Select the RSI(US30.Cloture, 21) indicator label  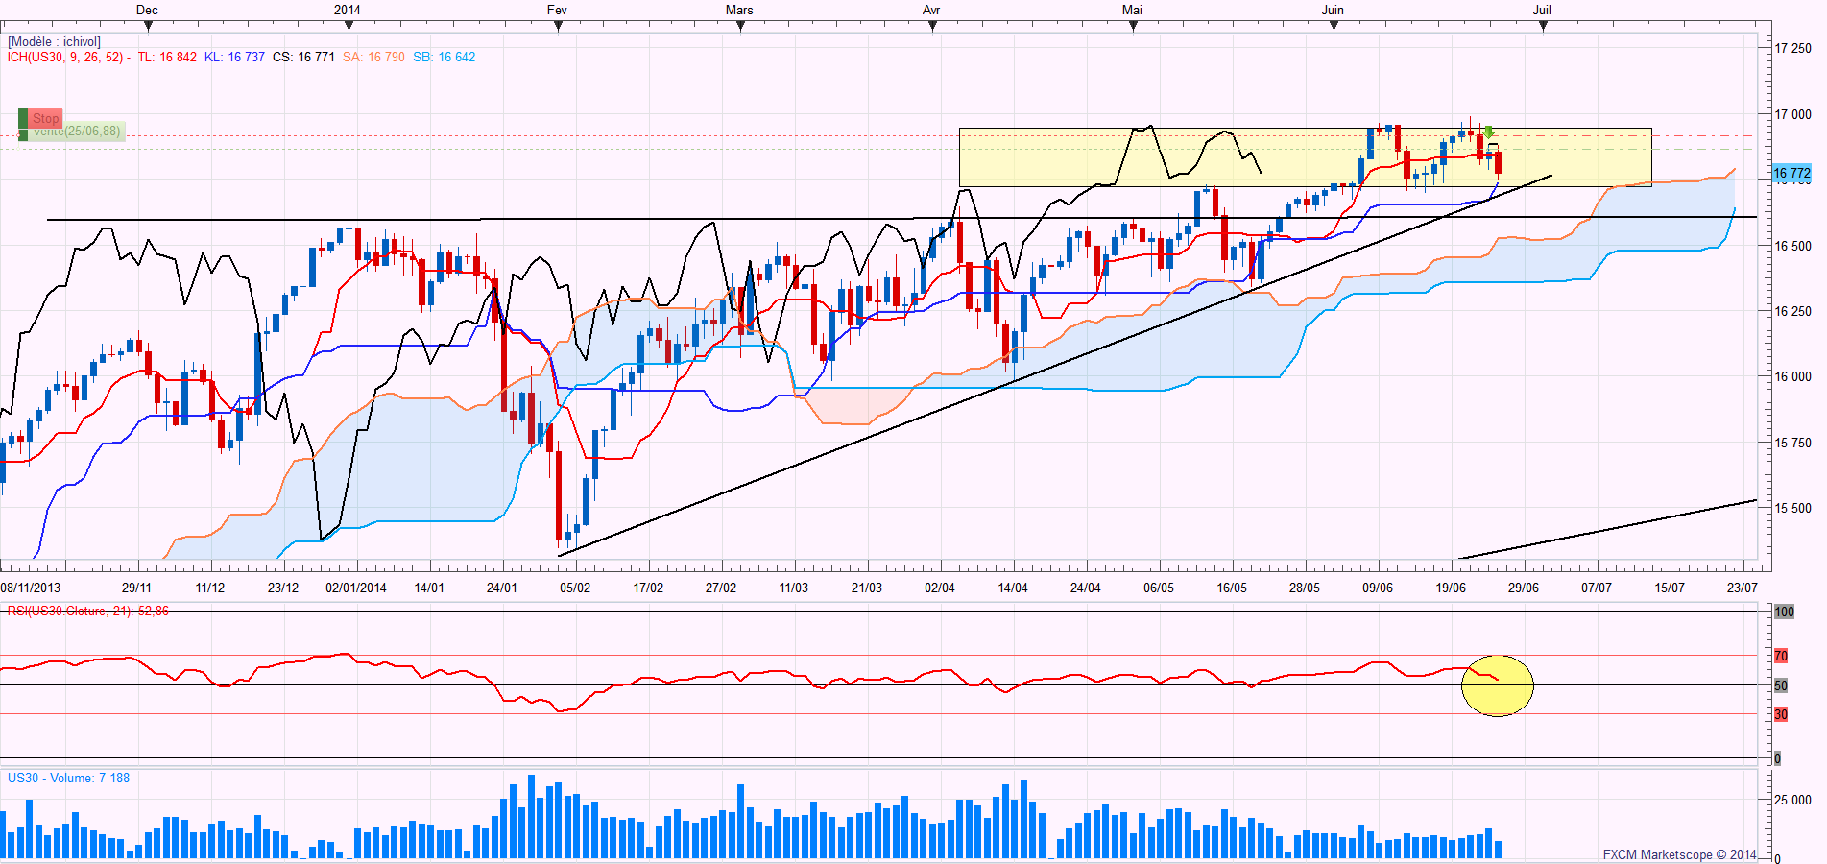[87, 612]
